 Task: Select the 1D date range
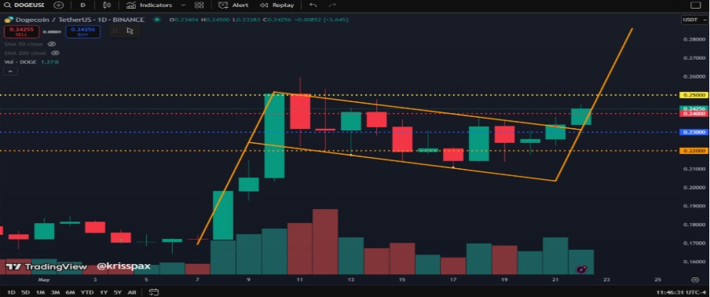point(10,292)
